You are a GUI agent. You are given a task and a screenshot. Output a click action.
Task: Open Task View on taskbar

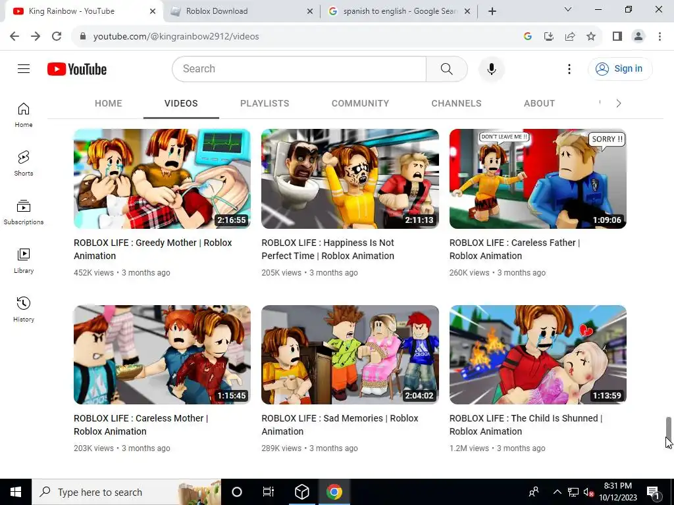point(269,492)
